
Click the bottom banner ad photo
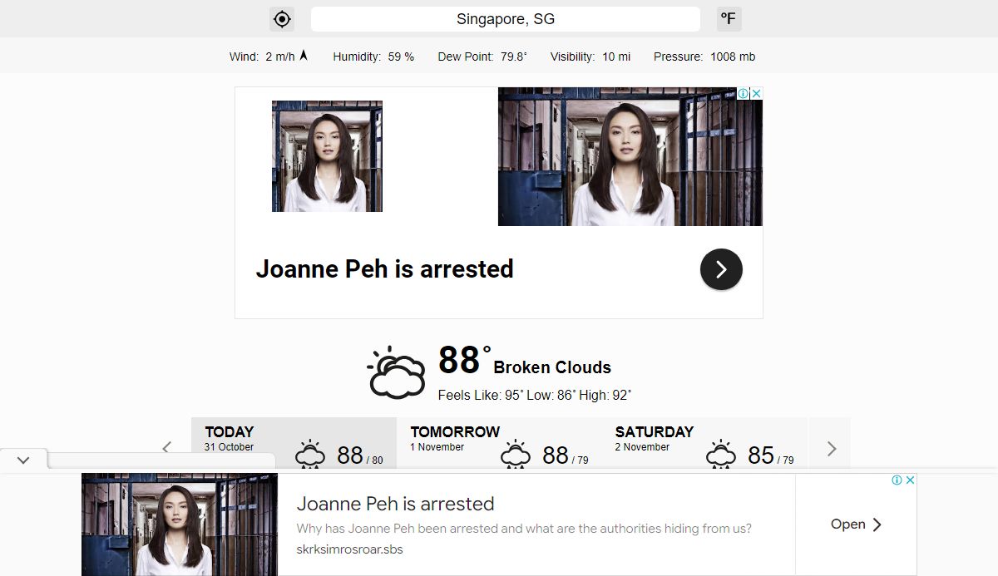(180, 524)
